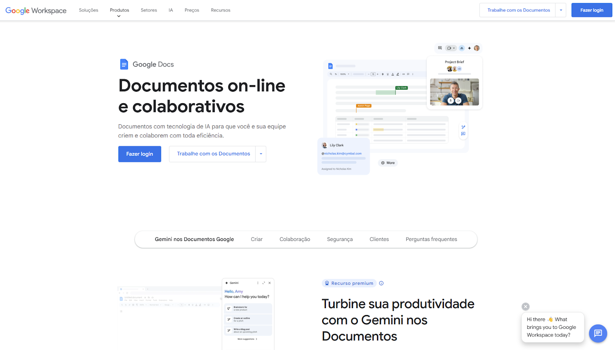Click the Lily Clark avatar in the comment card
Image resolution: width=615 pixels, height=350 pixels.
(x=324, y=145)
